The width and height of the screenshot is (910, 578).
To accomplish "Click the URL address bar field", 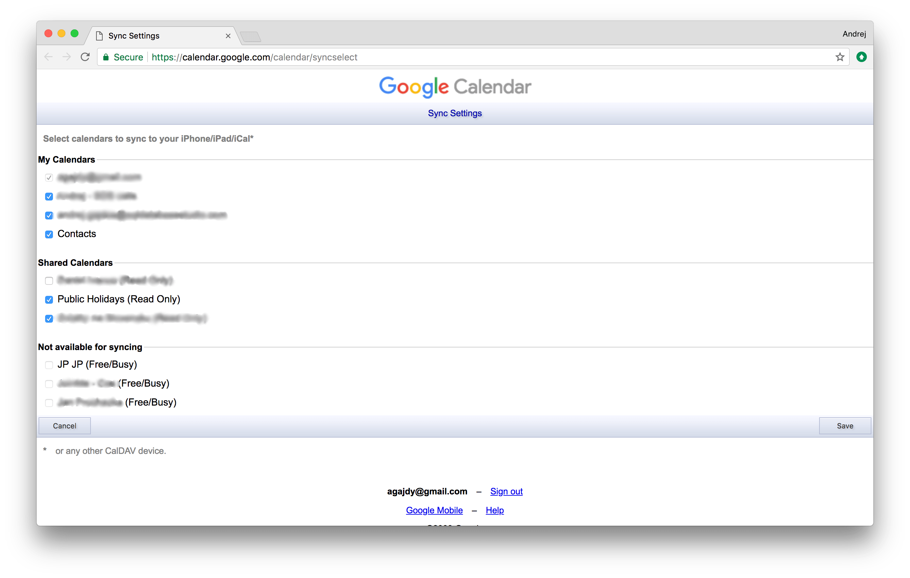I will click(x=453, y=57).
